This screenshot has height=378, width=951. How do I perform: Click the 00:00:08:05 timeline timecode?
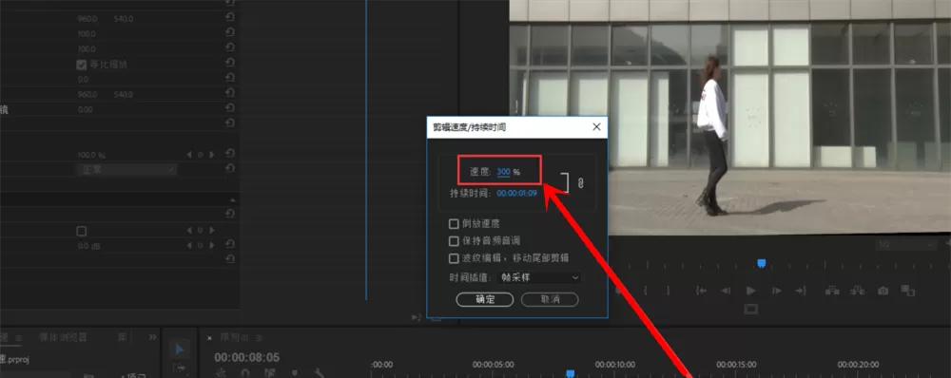click(x=247, y=357)
